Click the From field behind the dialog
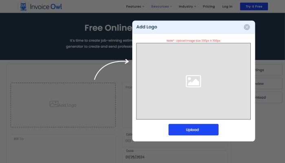This screenshot has height=163, width=285. (x=128, y=98)
